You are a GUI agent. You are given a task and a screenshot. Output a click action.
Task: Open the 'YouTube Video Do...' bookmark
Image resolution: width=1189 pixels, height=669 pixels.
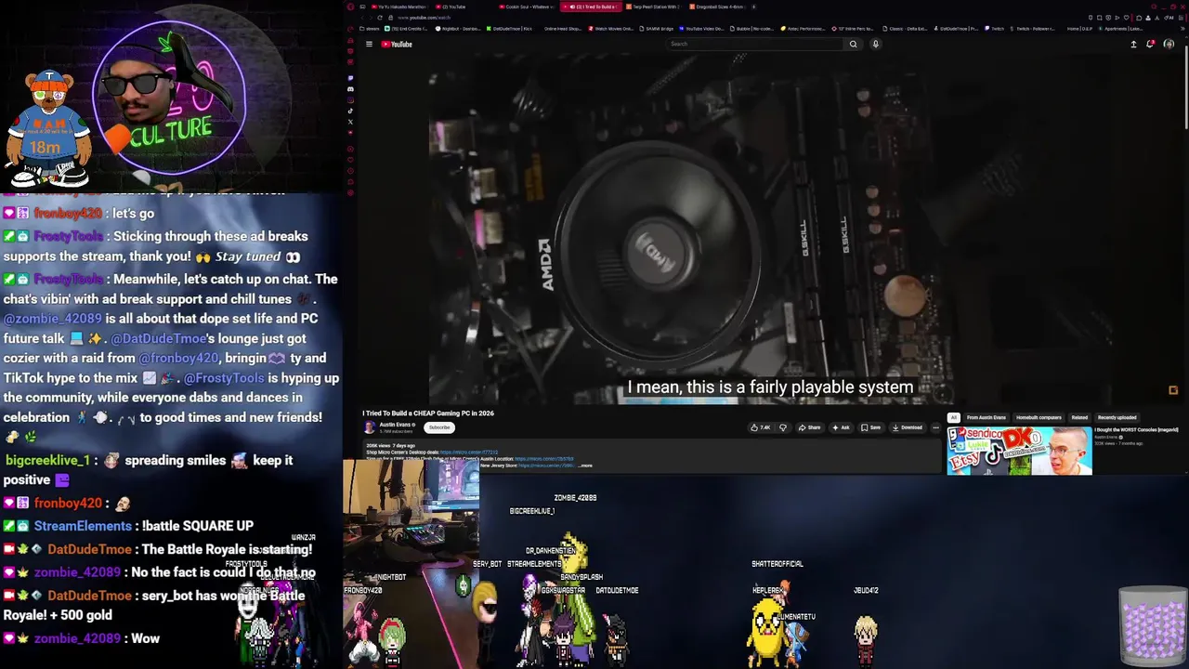[702, 29]
